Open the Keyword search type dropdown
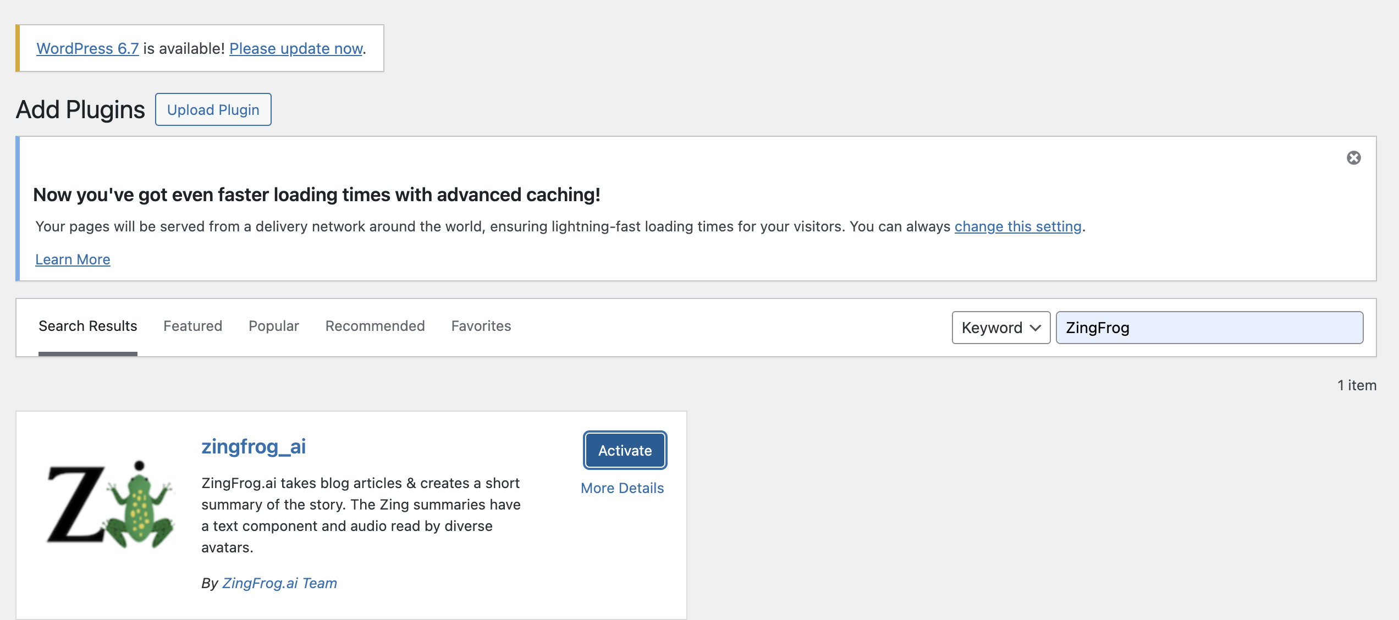Image resolution: width=1399 pixels, height=620 pixels. point(1001,328)
